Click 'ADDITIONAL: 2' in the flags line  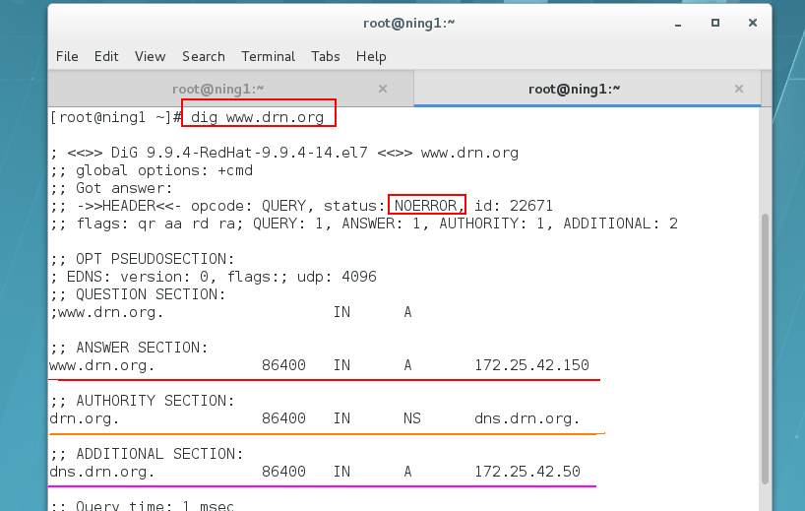[x=620, y=224]
